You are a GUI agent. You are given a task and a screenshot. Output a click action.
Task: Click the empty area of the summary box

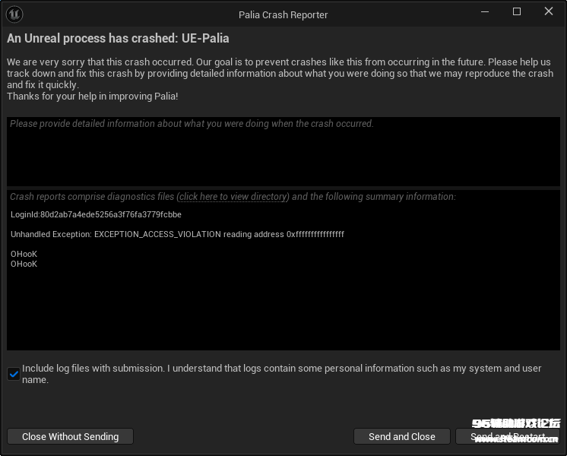283,312
